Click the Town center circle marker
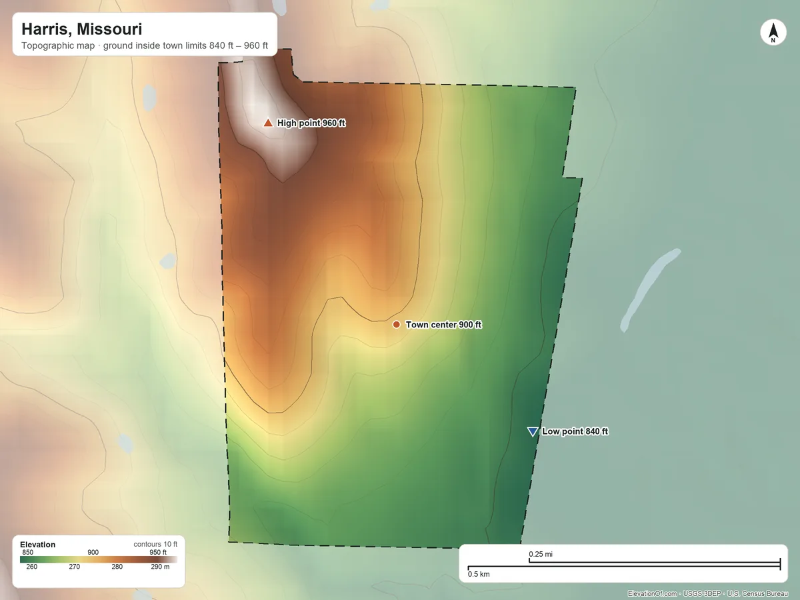 pos(396,325)
